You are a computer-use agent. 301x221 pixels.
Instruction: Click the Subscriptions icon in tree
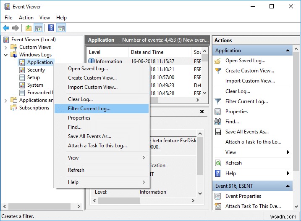(14, 108)
